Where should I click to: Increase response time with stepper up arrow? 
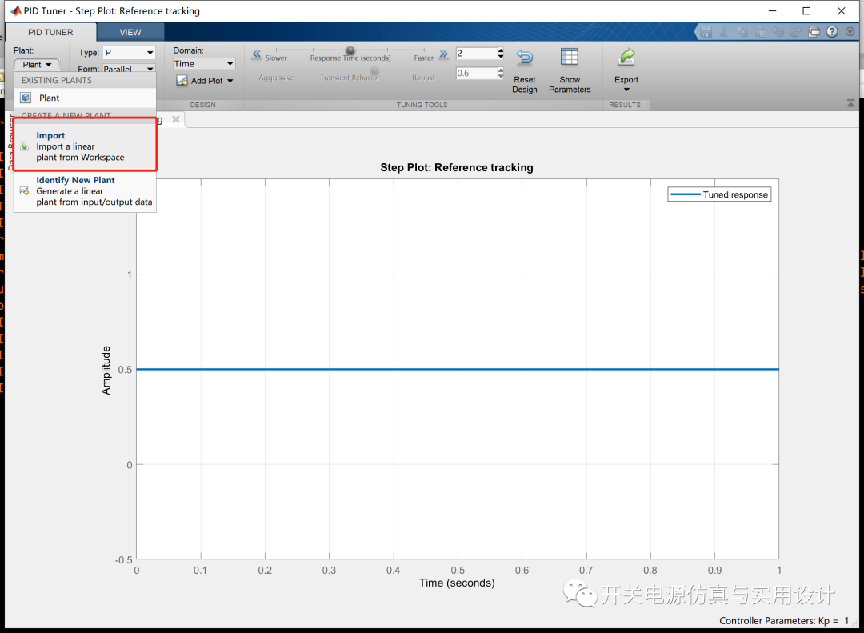tap(500, 50)
